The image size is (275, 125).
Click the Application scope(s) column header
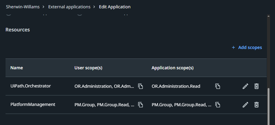coord(172,68)
